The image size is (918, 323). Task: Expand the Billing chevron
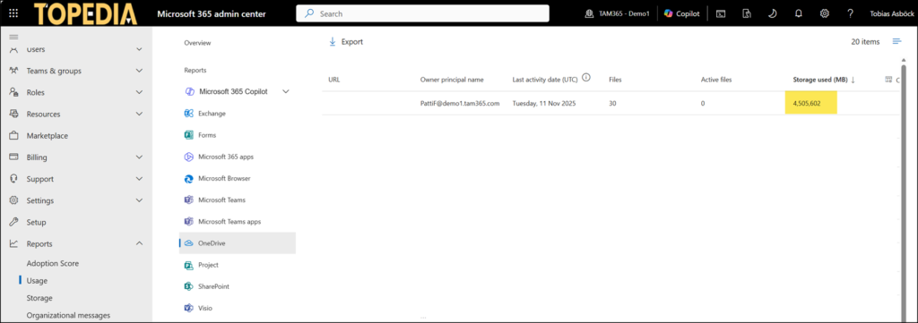point(139,157)
